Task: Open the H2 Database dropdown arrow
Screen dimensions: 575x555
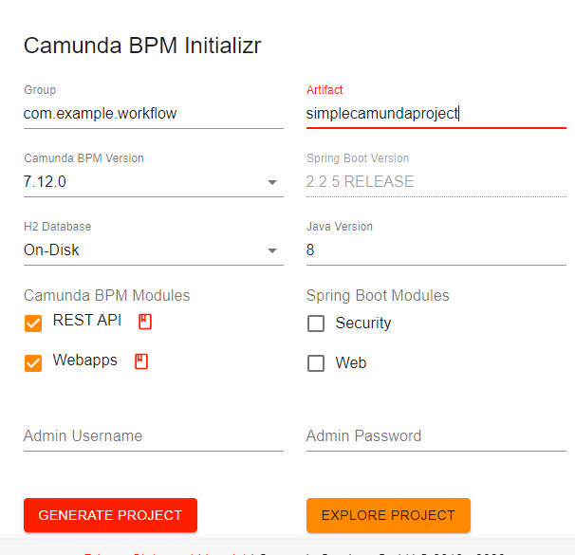Action: tap(272, 250)
